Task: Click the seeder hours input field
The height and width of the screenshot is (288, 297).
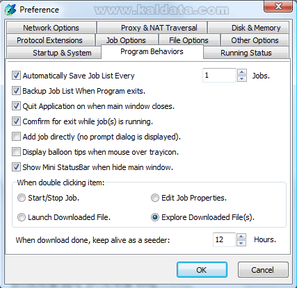Action: tap(224, 239)
